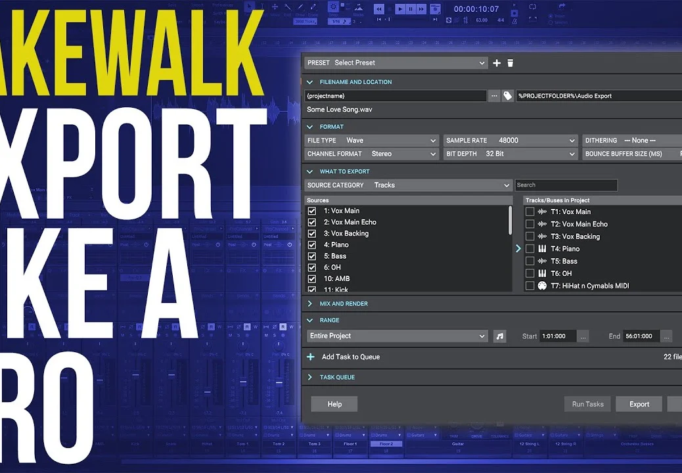This screenshot has width=682, height=473.
Task: Pause the transport
Action: coord(411,9)
